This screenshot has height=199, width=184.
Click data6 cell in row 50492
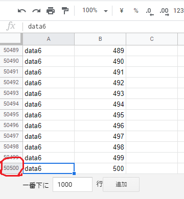pos(49,83)
